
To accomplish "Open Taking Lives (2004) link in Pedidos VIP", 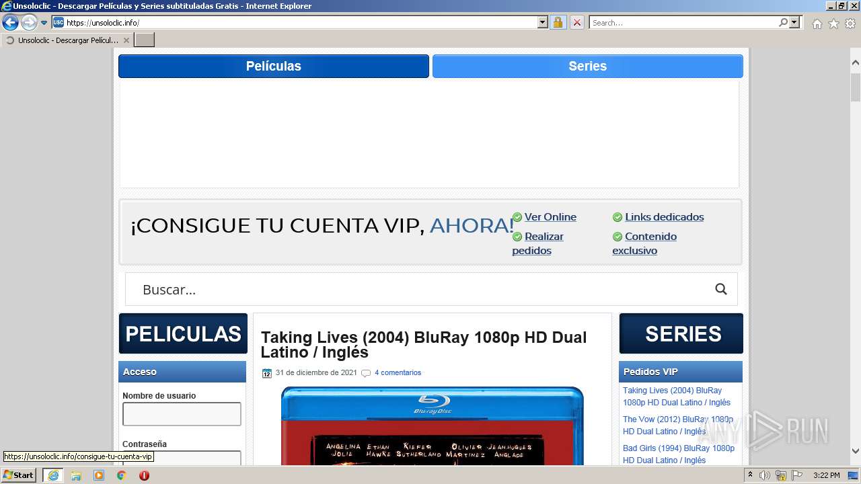I will pos(677,397).
